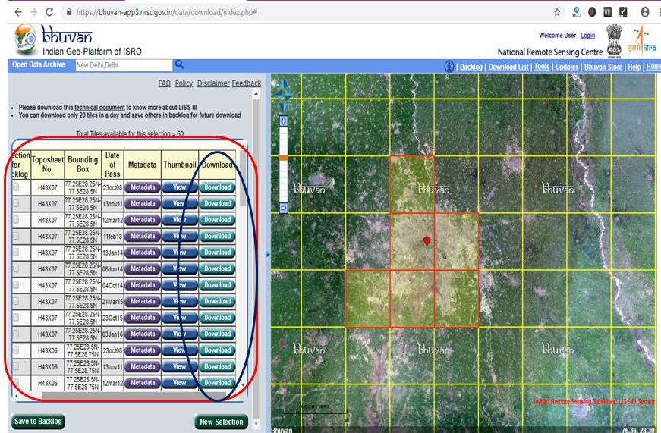Click red location marker on map

pyautogui.click(x=427, y=240)
